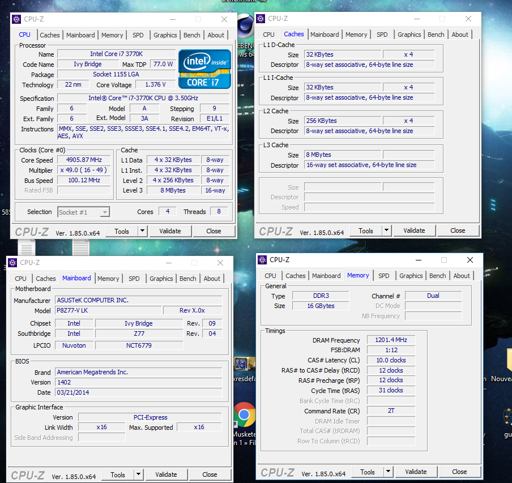
Task: Click the Core Voltage value 1.376 V
Action: point(155,84)
